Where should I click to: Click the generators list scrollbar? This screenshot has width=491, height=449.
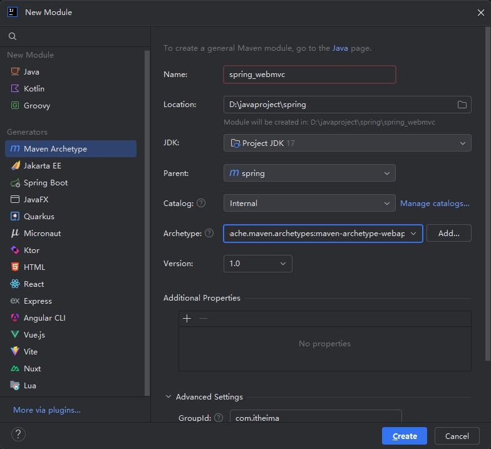coord(147,223)
